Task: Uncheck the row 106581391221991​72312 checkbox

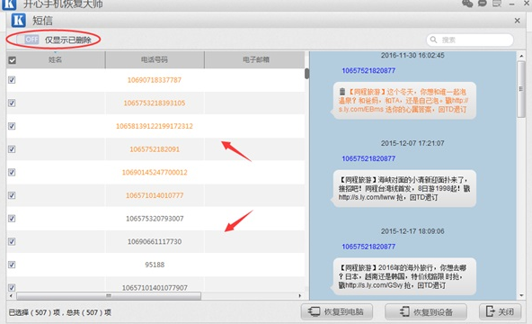Action: point(12,126)
